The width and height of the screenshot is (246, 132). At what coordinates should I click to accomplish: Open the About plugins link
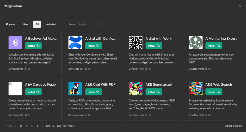(x=233, y=126)
